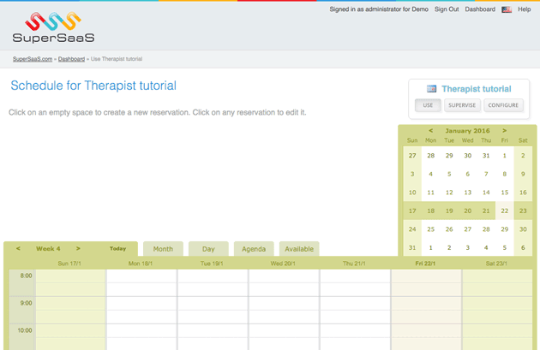Select January 8 in mini calendar

pyautogui.click(x=505, y=174)
